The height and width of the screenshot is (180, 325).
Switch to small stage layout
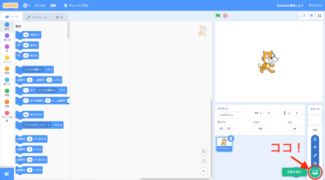point(303,16)
